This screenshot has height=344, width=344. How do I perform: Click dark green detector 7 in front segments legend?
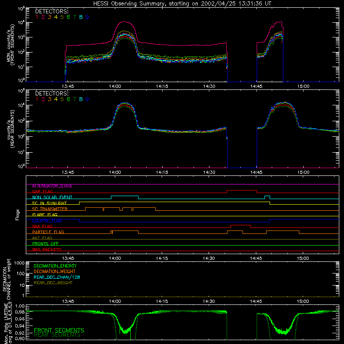74,17
